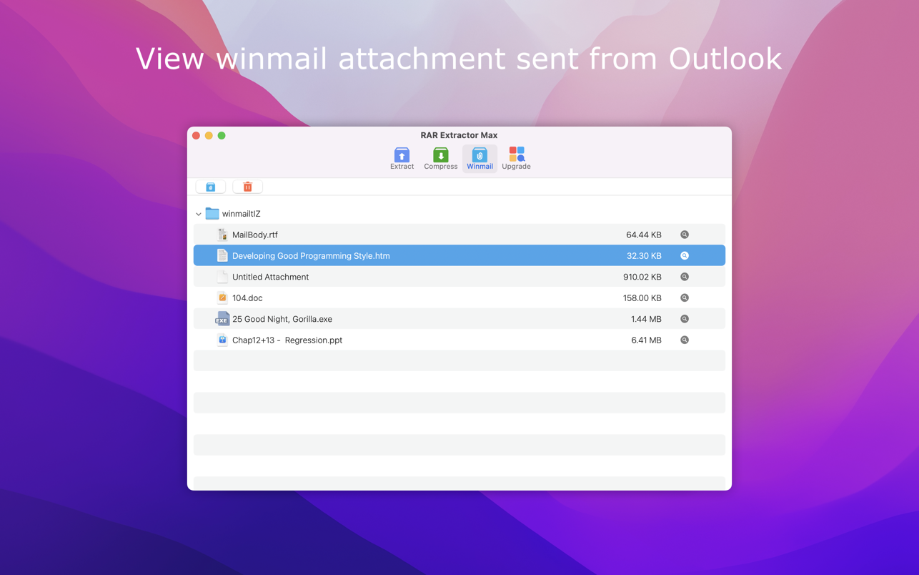This screenshot has height=575, width=919.
Task: Collapse the winmailtIZ folder chevron
Action: click(199, 214)
